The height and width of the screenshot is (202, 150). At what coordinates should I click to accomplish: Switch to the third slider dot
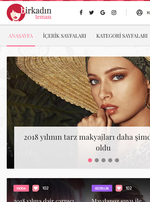(x=103, y=160)
